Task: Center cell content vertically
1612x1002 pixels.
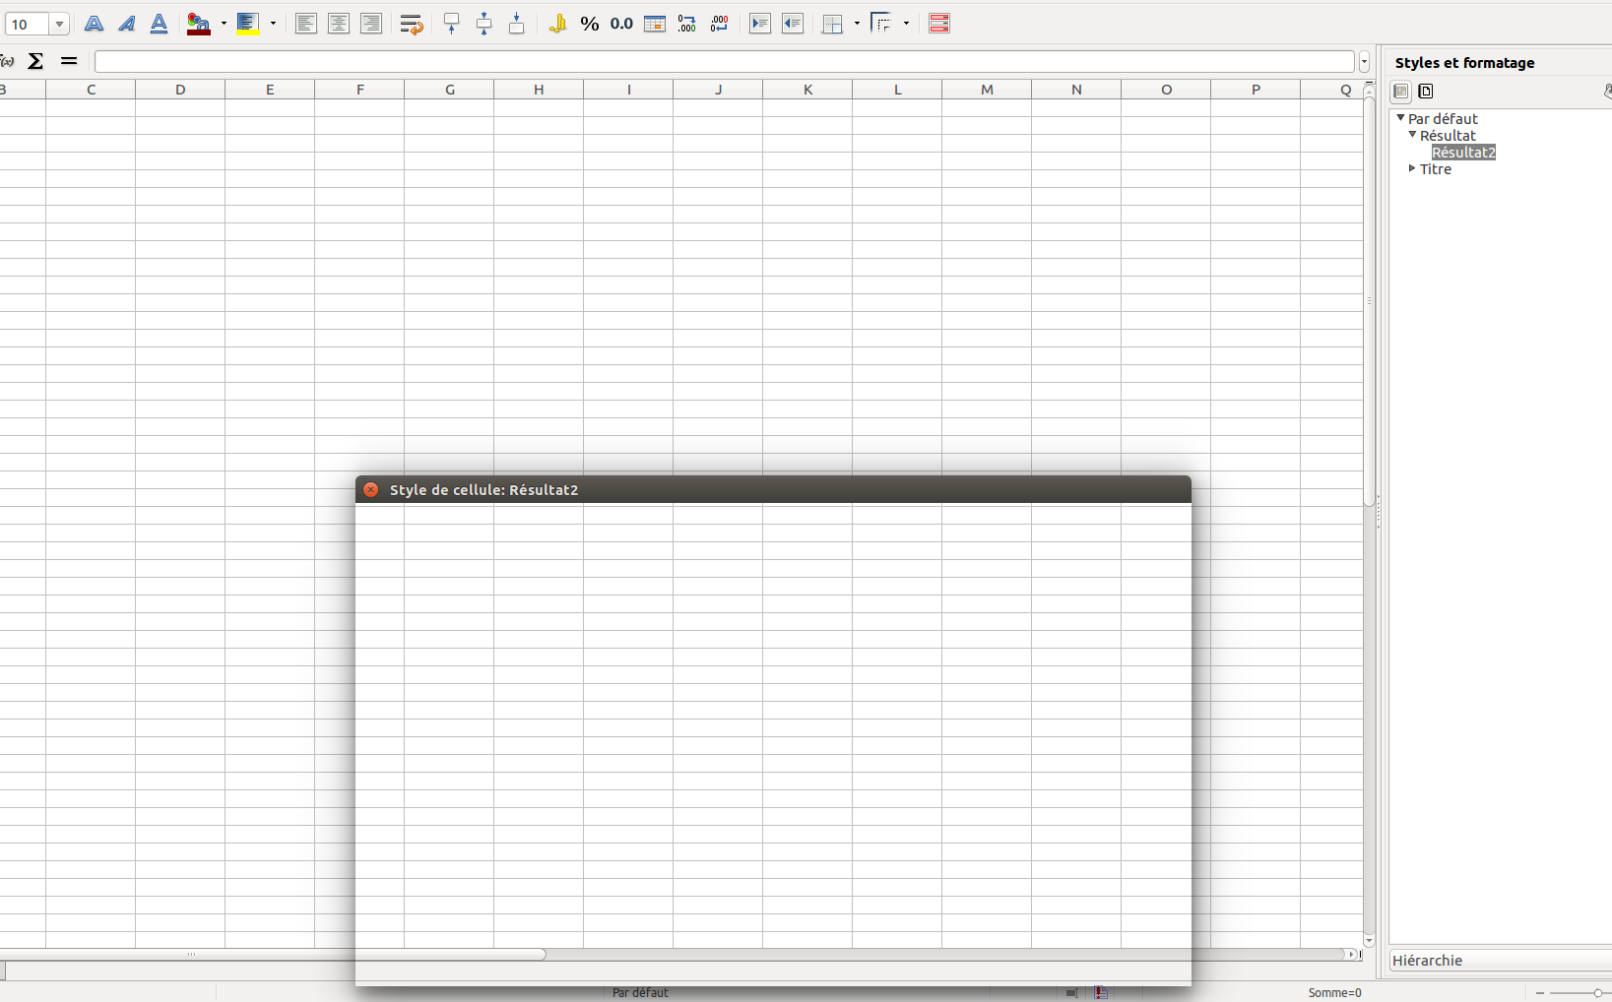Action: coord(484,24)
